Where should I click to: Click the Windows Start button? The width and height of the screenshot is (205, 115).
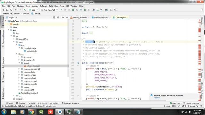[4, 112]
